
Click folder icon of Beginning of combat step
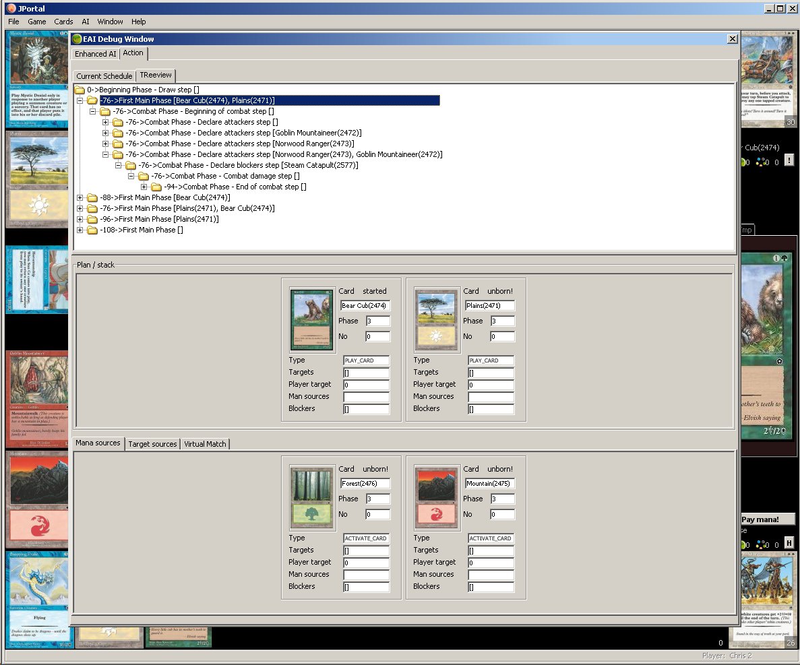(x=105, y=111)
